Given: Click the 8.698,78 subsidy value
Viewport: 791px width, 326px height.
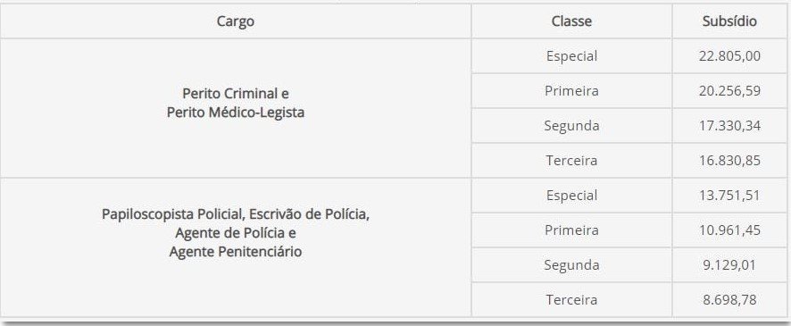Looking at the screenshot, I should click(729, 300).
